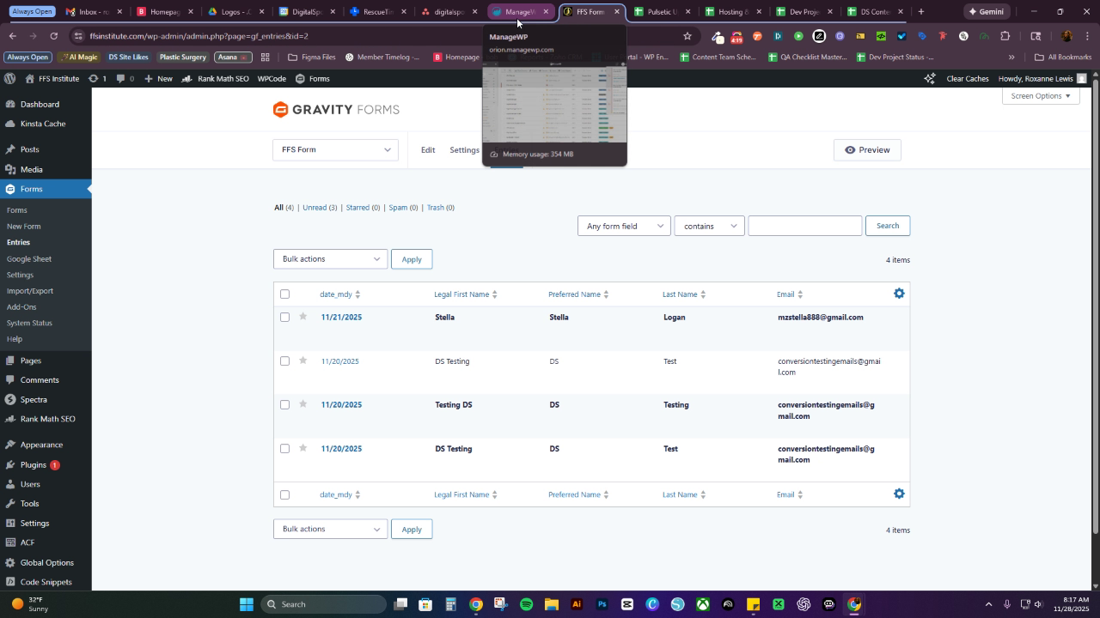
Task: Open Chrome extensions puzzle icon
Action: coord(1005,36)
